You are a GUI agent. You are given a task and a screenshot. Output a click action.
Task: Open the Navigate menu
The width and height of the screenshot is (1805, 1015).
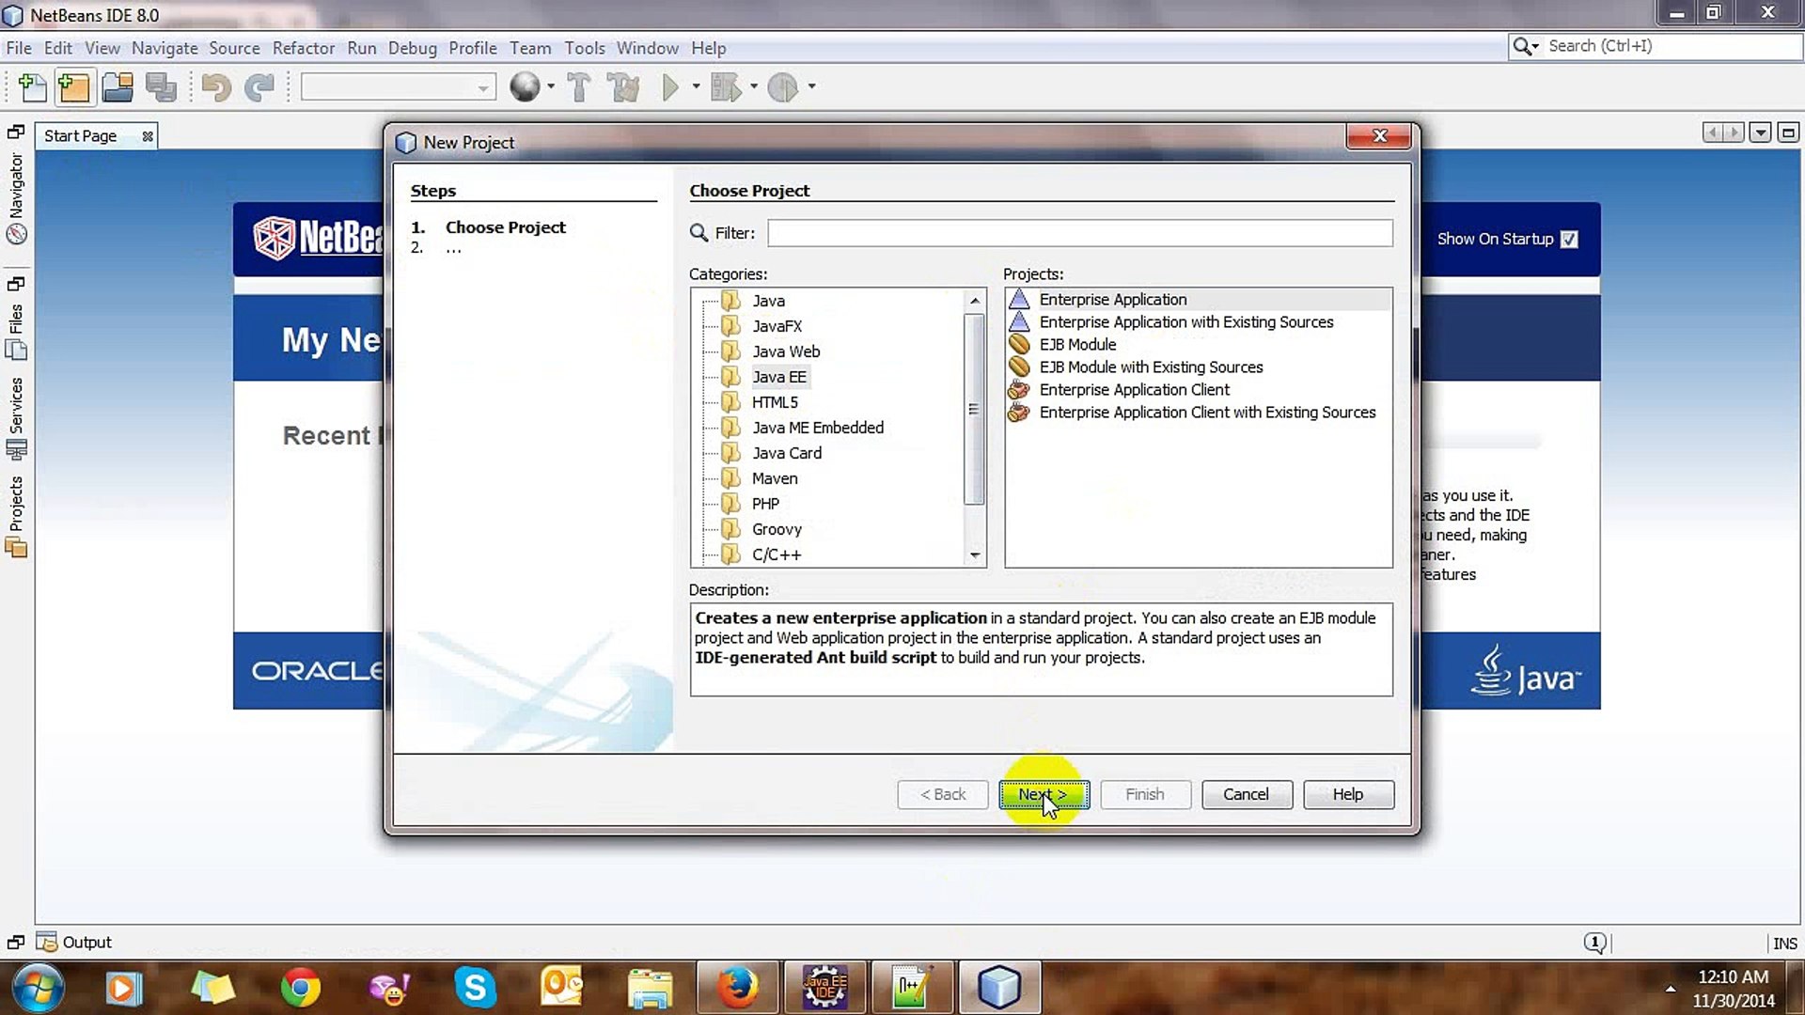(x=165, y=48)
